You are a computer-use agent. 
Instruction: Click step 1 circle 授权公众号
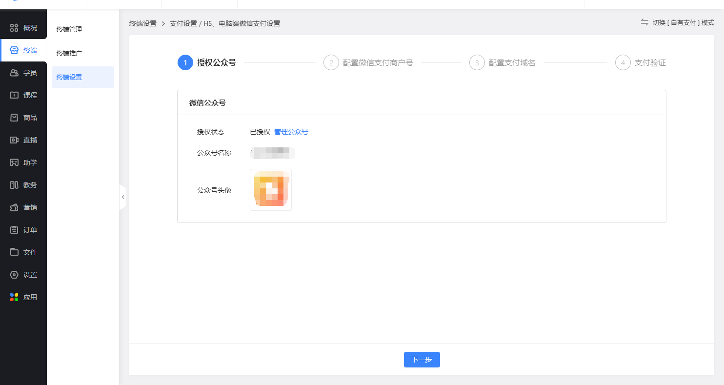[x=185, y=62]
